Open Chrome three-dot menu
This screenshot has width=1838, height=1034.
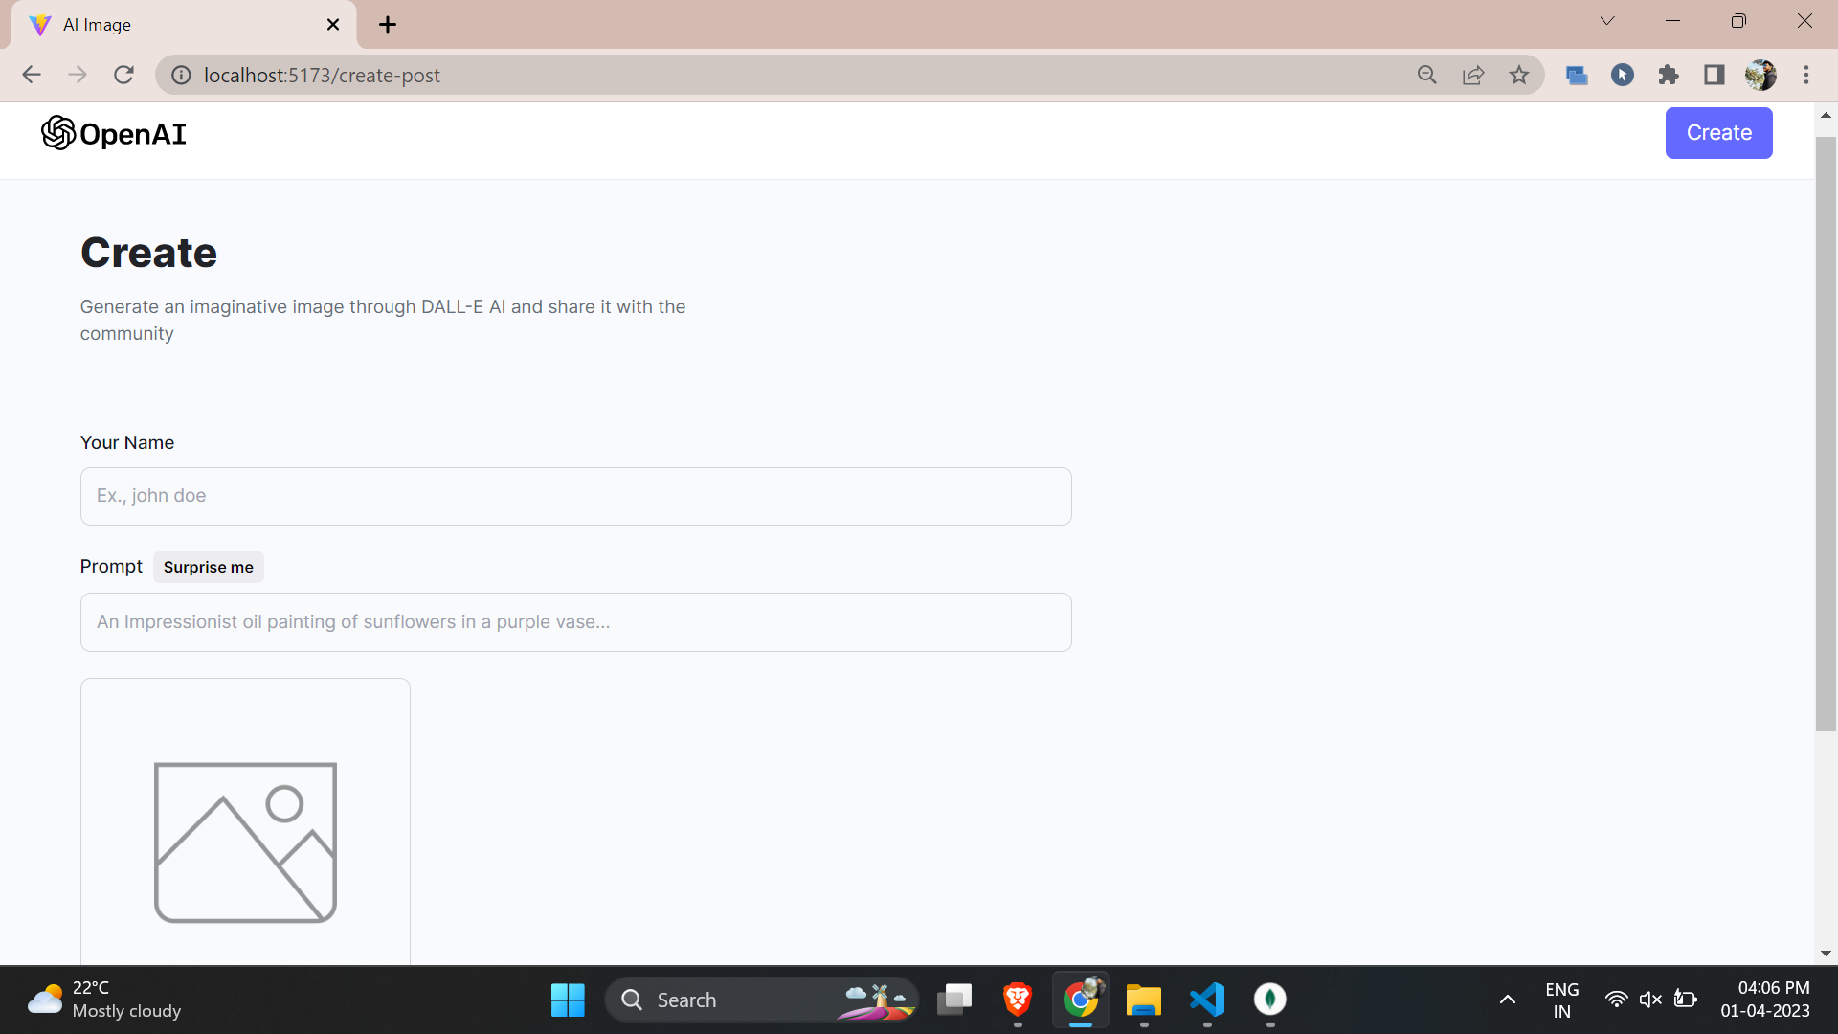[1806, 75]
